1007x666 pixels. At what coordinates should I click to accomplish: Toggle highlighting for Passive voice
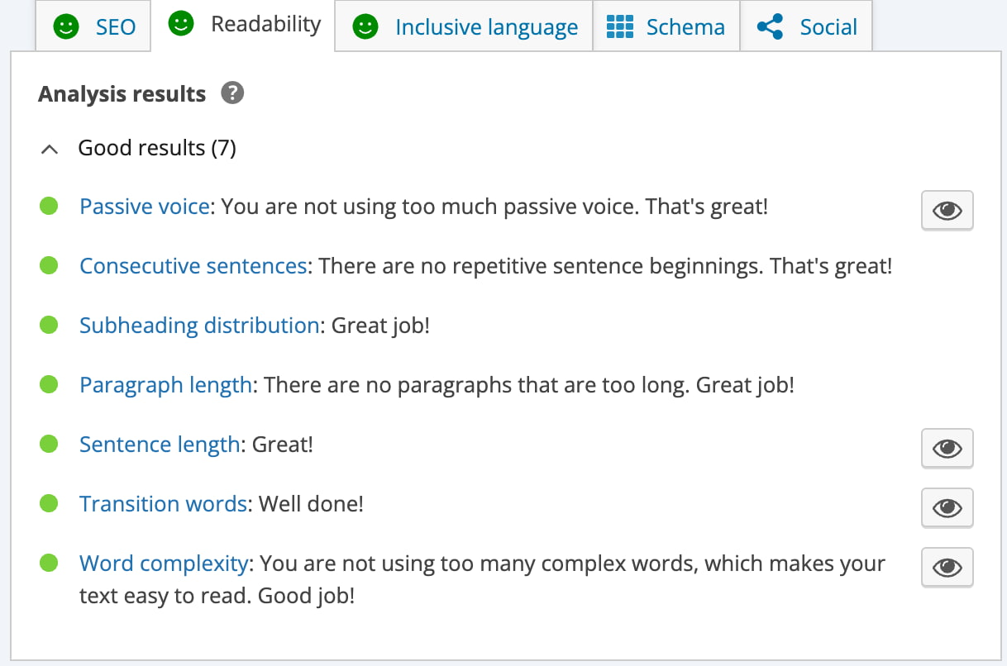[x=947, y=210]
